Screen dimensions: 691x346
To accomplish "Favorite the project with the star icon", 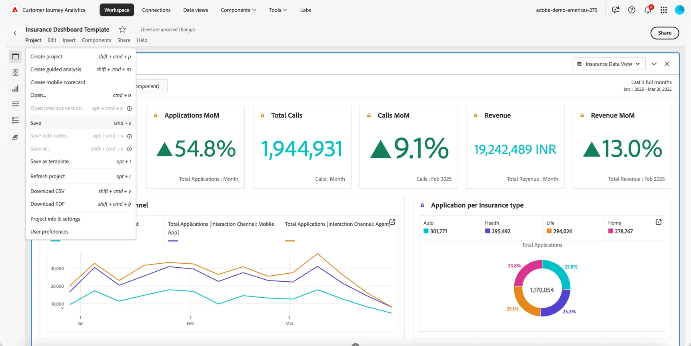I will tap(122, 29).
